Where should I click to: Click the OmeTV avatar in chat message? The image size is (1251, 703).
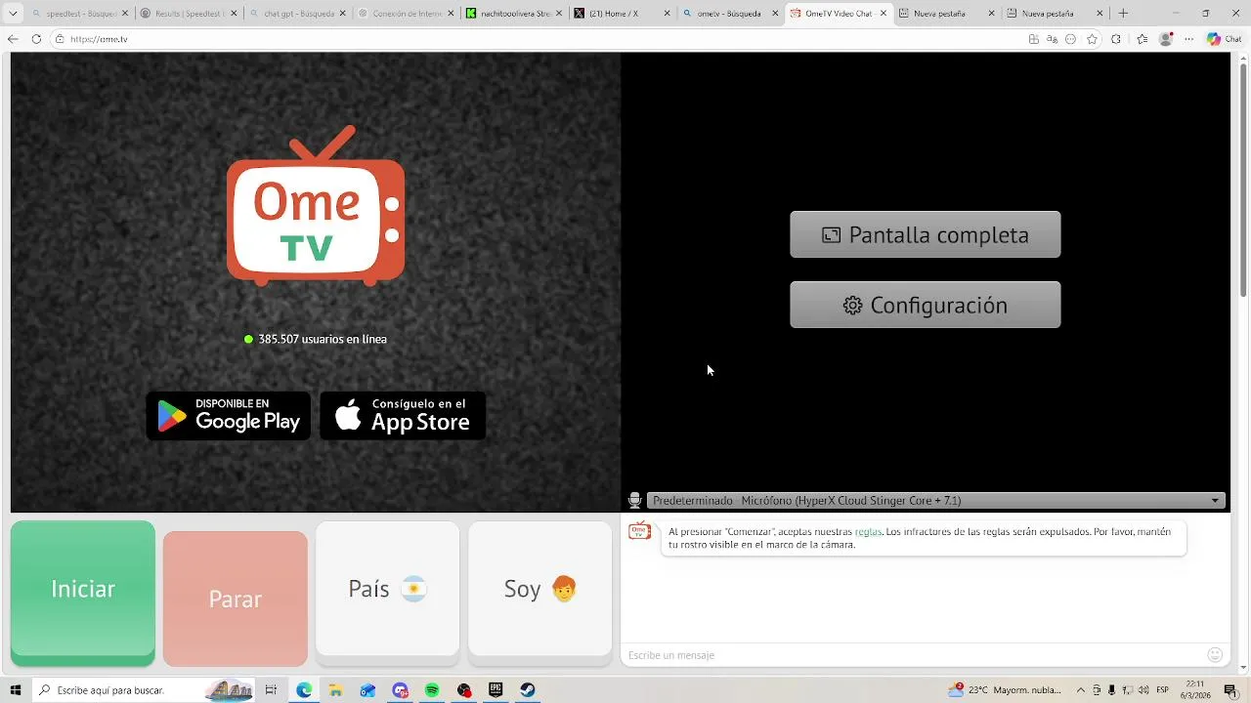pyautogui.click(x=639, y=531)
